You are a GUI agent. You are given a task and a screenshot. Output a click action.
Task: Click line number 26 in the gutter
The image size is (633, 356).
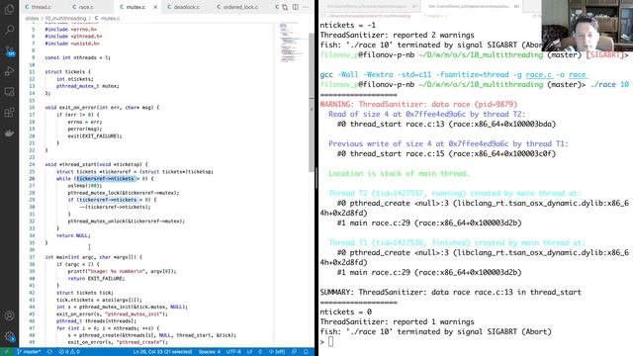(x=32, y=178)
